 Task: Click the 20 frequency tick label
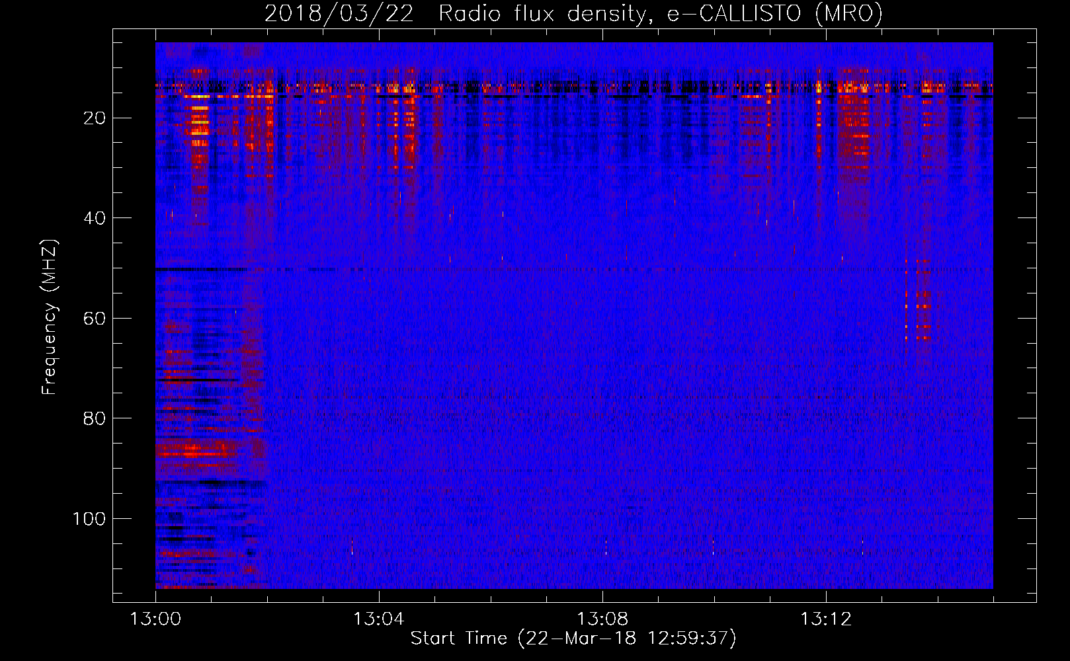tap(95, 118)
